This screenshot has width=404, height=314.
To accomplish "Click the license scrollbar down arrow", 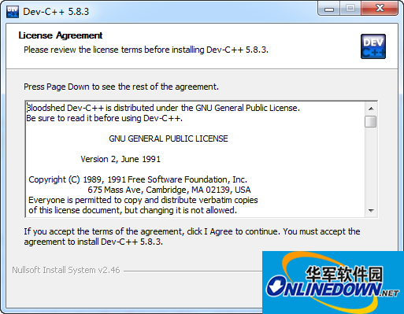I will [371, 211].
